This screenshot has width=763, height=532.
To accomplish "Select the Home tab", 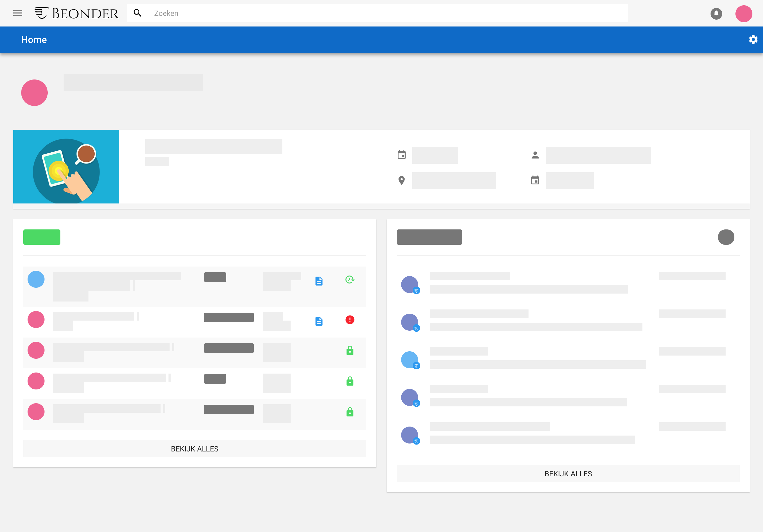I will coord(34,39).
